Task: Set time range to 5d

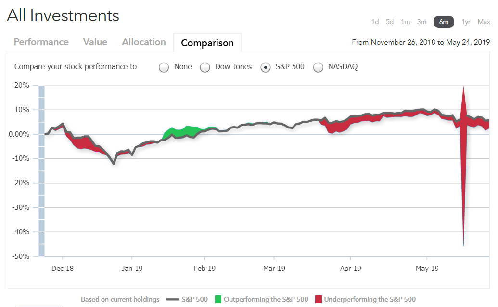Action: (x=390, y=22)
